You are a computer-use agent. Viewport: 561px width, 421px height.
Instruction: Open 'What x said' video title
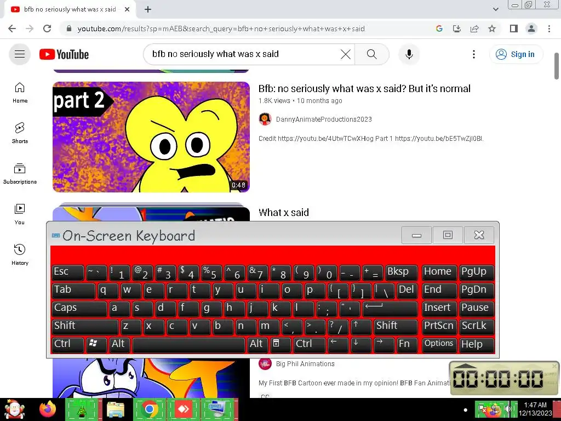pyautogui.click(x=284, y=212)
